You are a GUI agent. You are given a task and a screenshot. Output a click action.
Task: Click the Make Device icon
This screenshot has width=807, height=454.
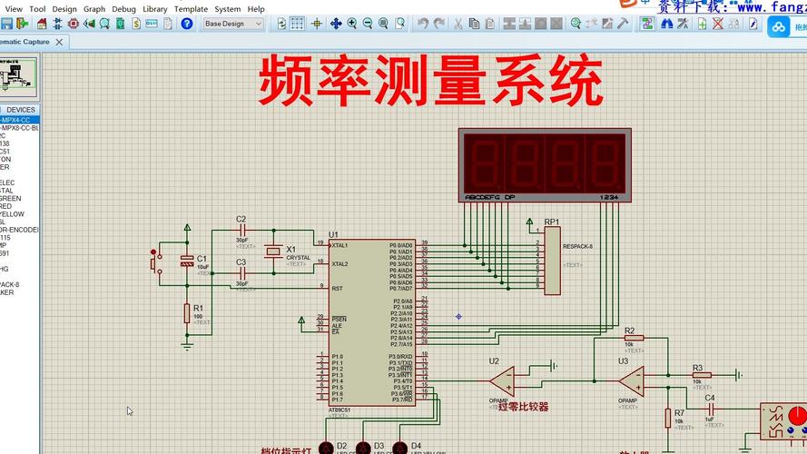coord(592,24)
